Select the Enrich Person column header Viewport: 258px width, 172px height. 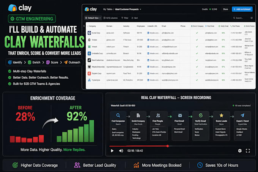point(249,26)
